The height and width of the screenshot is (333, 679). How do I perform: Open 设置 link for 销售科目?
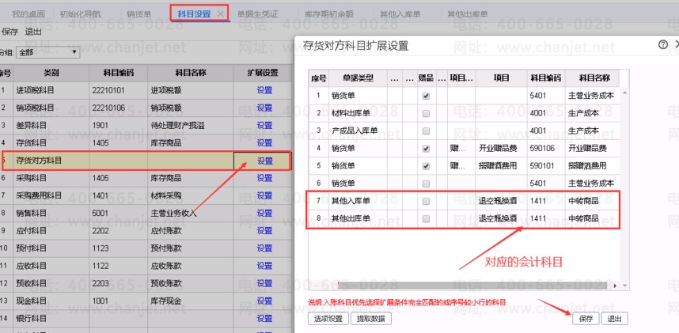click(x=264, y=213)
